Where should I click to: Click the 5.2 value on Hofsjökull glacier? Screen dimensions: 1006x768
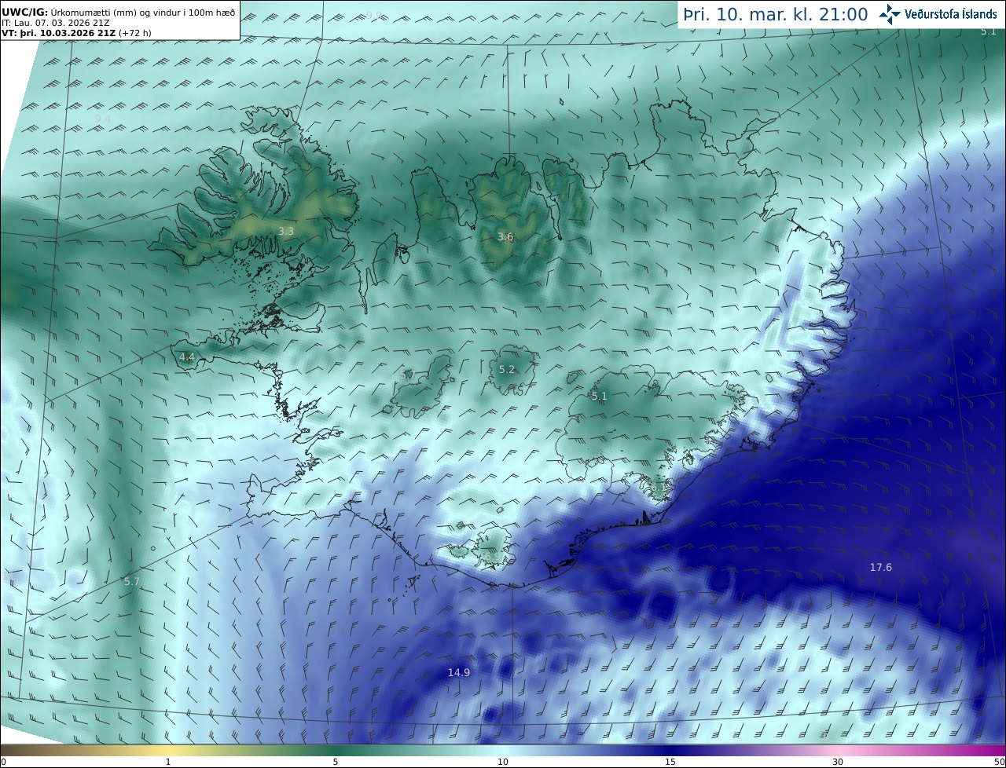coord(507,369)
